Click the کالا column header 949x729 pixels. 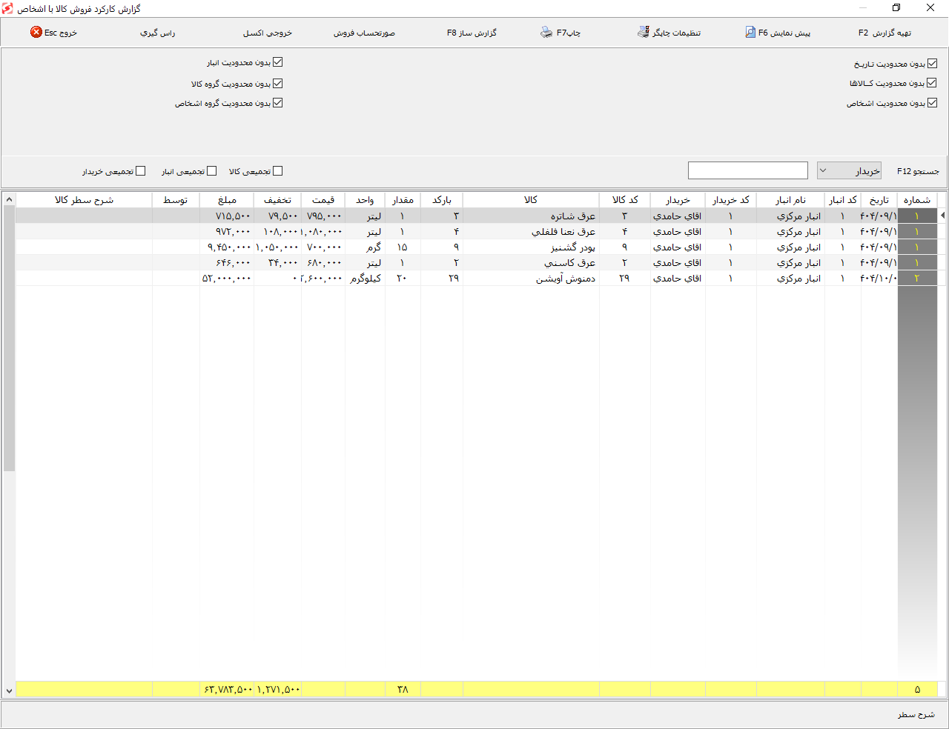[531, 200]
